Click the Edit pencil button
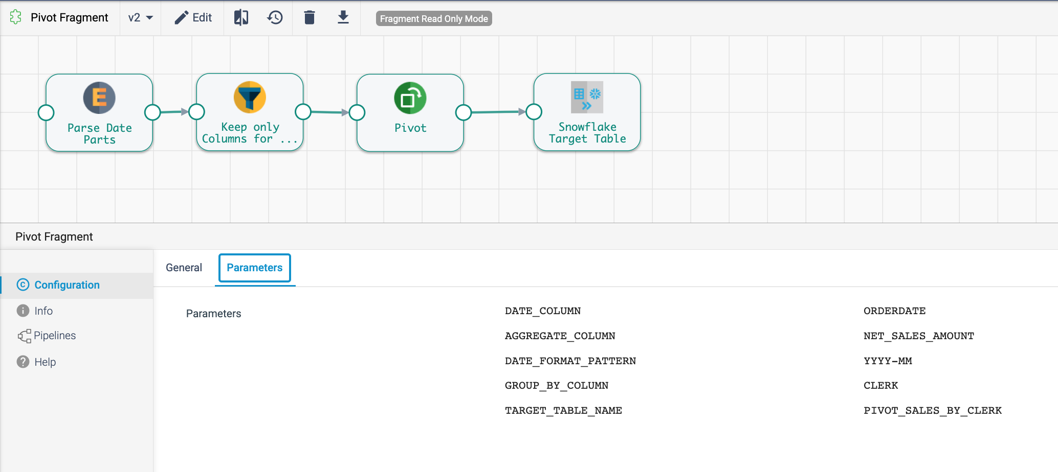Screen dimensions: 1058x472 click(193, 18)
